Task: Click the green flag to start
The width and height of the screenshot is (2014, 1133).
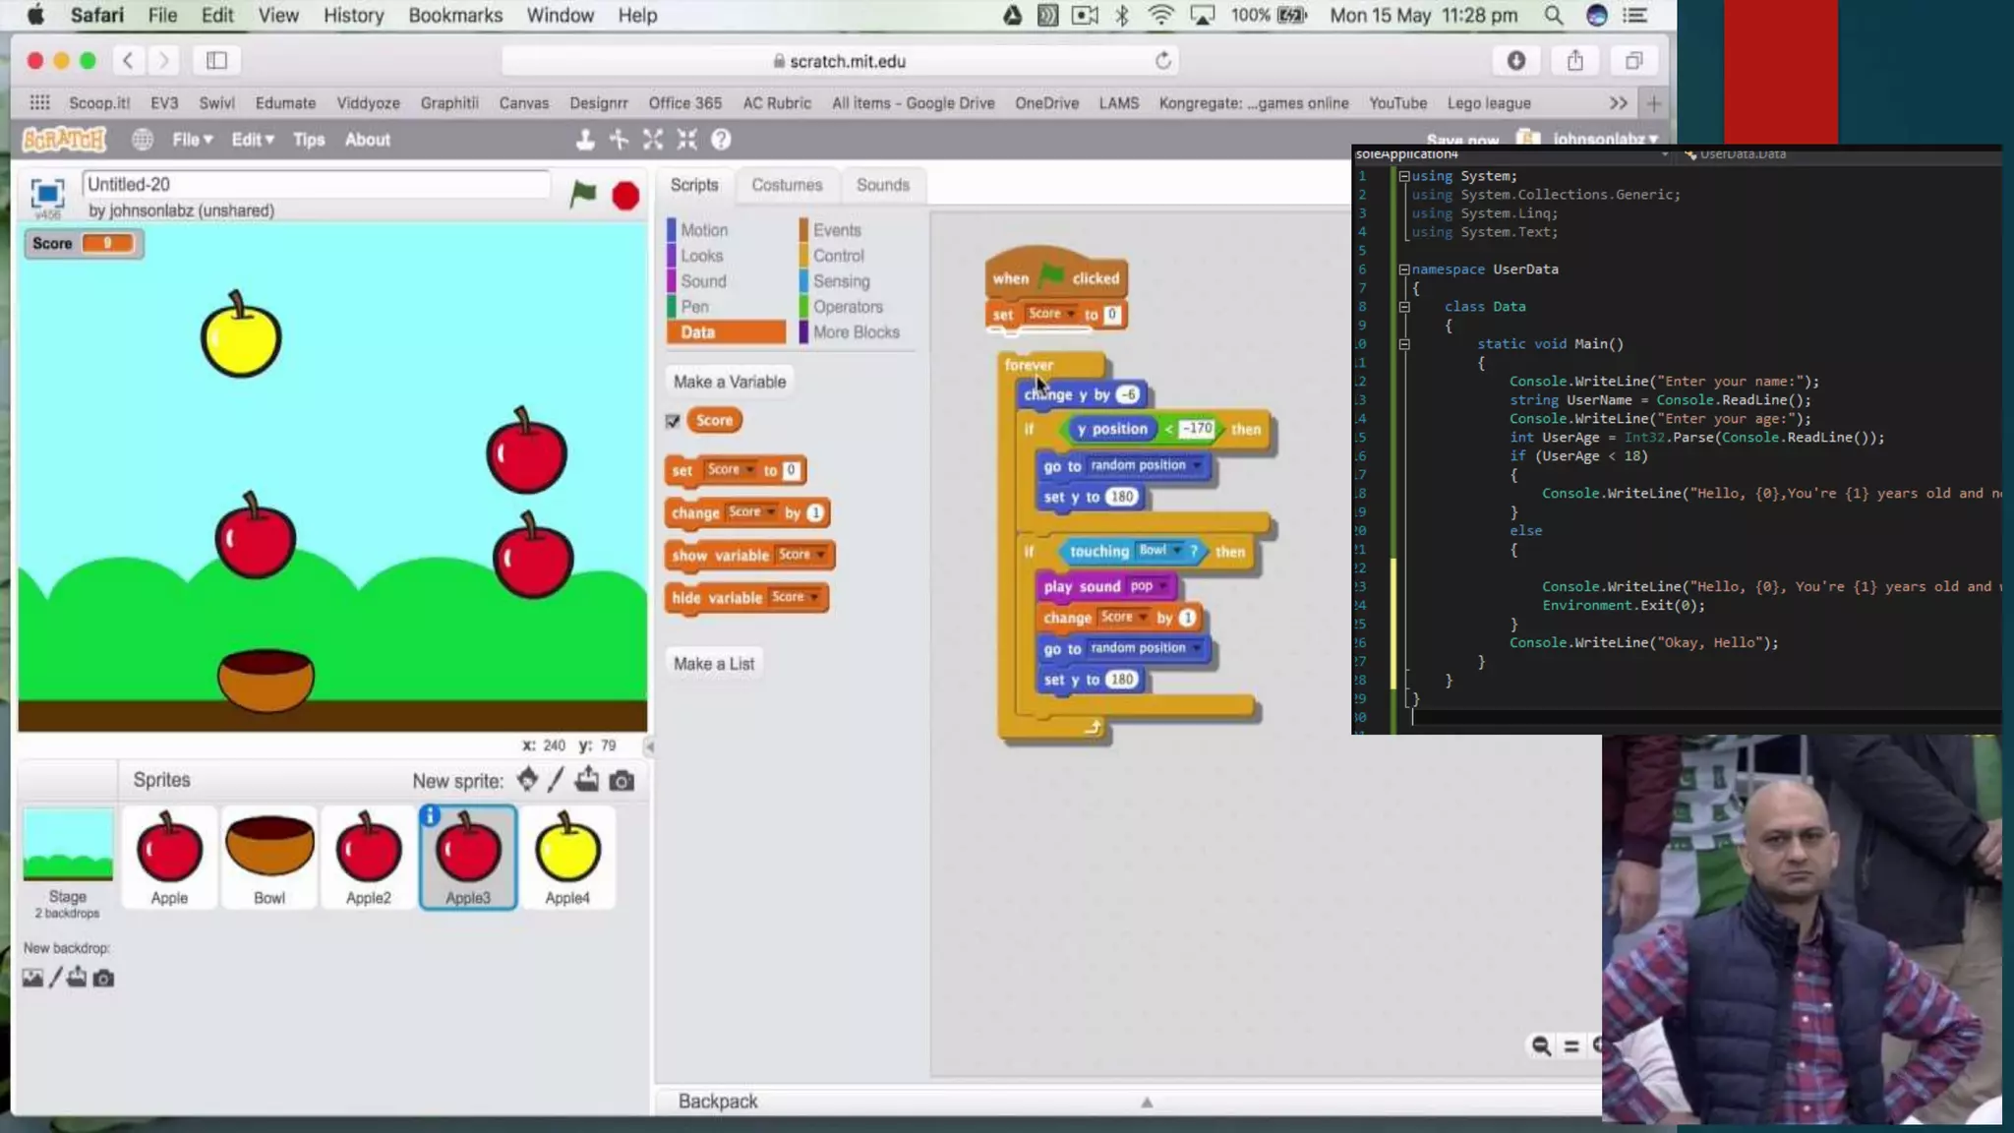Action: point(583,194)
